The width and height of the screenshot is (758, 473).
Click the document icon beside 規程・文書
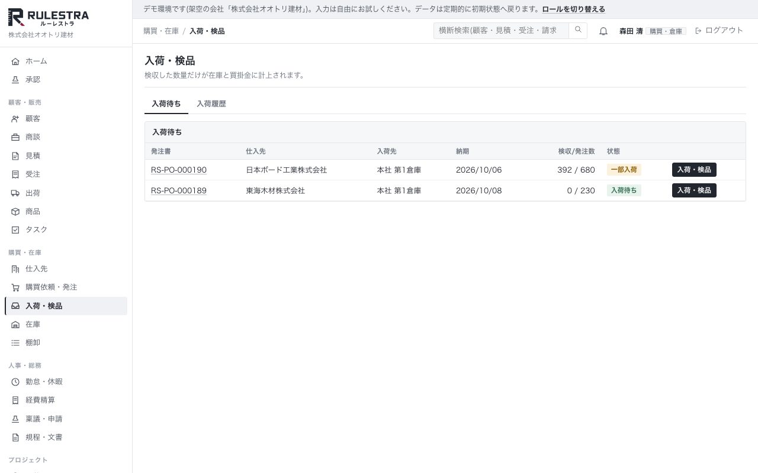pos(15,438)
